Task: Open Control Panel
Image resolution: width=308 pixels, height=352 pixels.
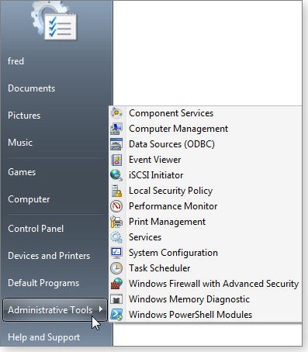Action: pyautogui.click(x=36, y=229)
